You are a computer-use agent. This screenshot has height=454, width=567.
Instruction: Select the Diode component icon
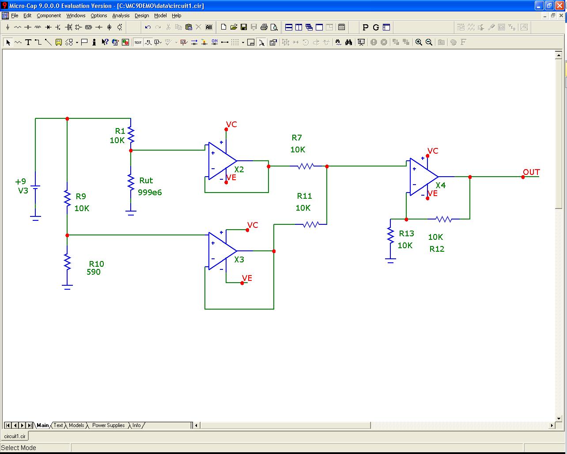pyautogui.click(x=49, y=27)
